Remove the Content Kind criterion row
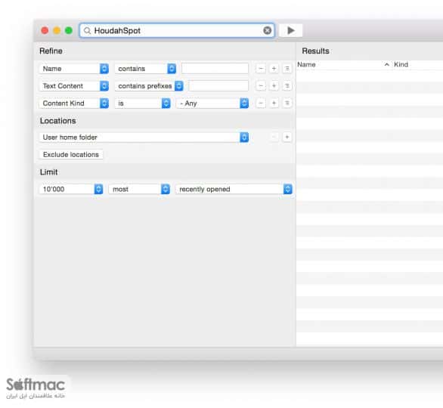443x408 pixels. coord(261,103)
